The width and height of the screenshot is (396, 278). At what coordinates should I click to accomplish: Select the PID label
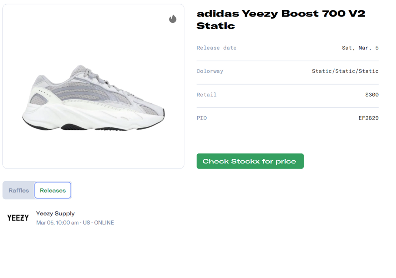(202, 118)
